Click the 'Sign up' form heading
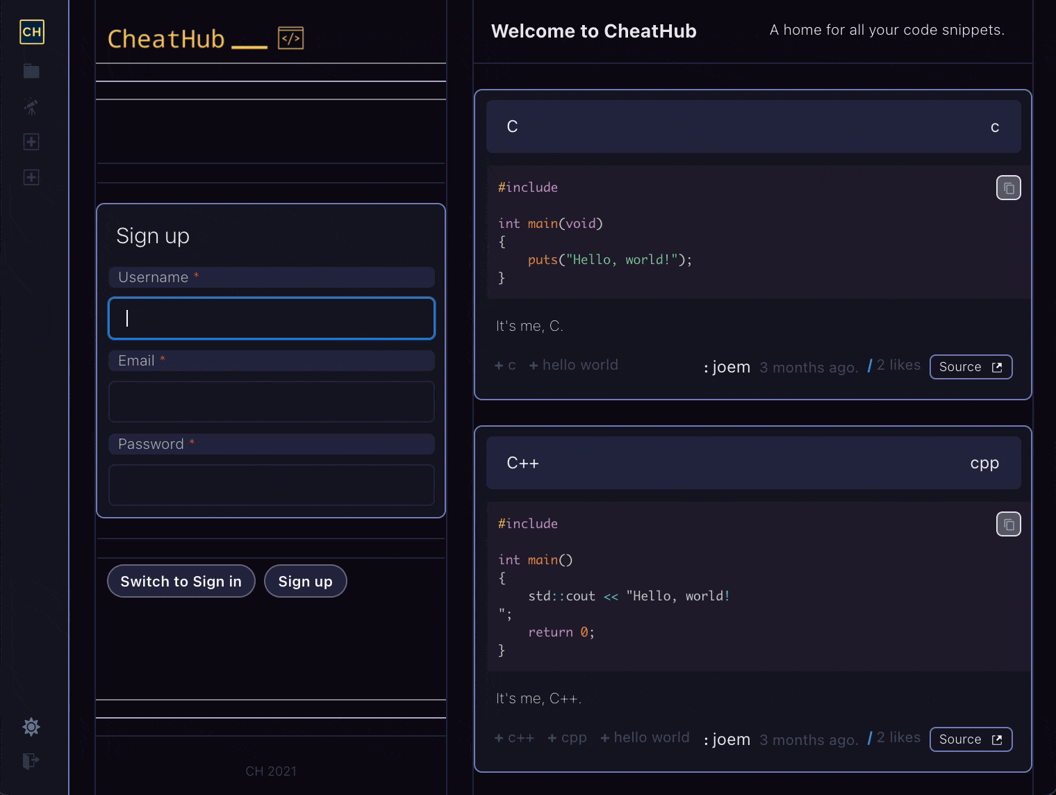Viewport: 1056px width, 795px height. 153,236
